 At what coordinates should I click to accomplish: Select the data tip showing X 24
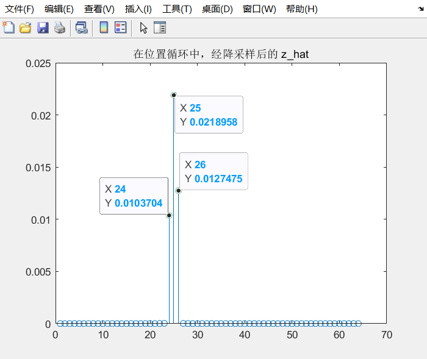coord(134,196)
